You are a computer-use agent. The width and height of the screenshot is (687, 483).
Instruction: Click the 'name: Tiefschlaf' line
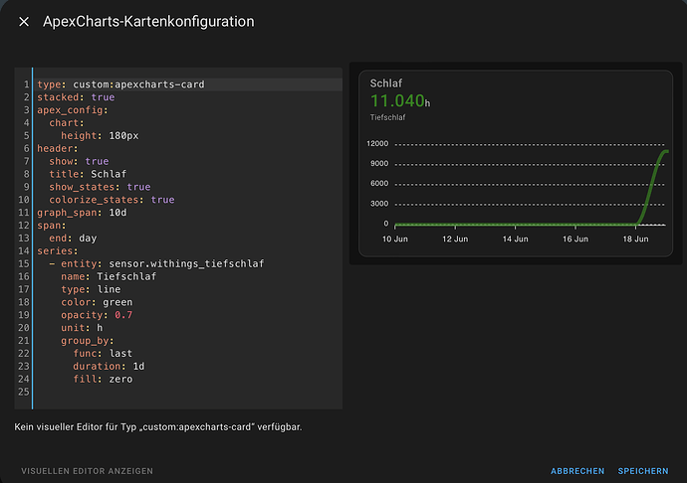[109, 276]
